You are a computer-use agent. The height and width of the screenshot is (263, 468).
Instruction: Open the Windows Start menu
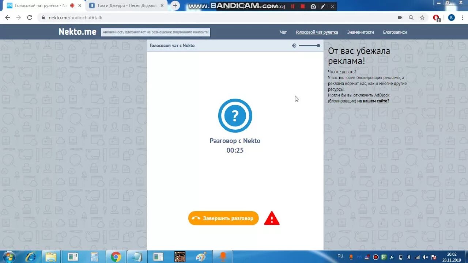click(x=8, y=257)
